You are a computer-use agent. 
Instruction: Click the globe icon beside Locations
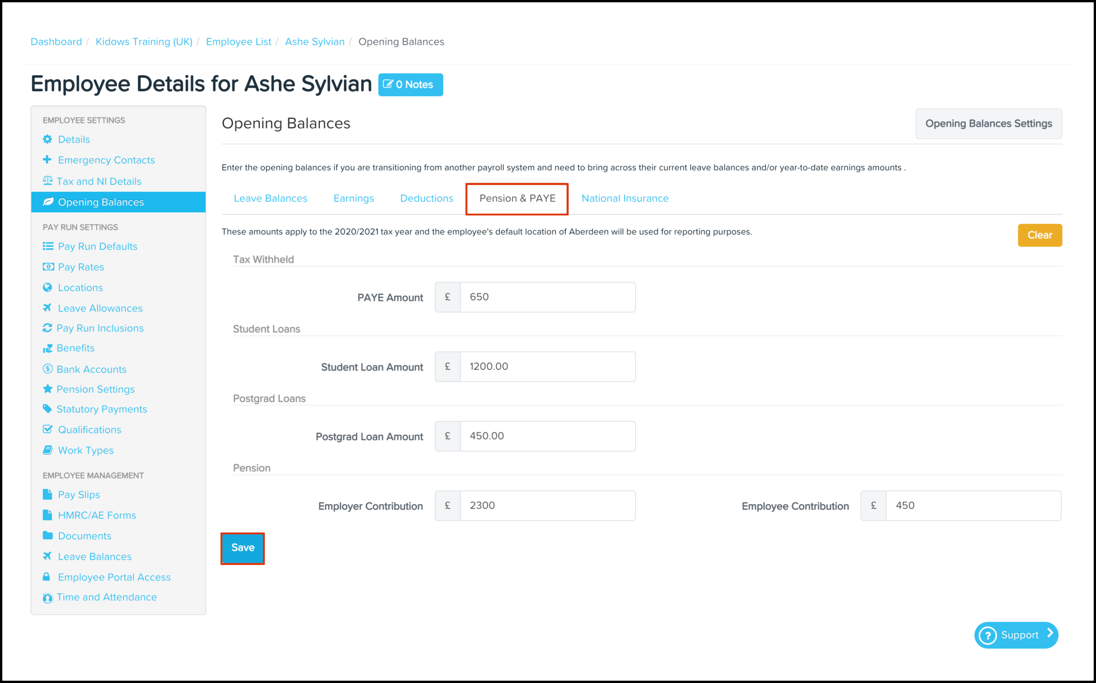47,287
